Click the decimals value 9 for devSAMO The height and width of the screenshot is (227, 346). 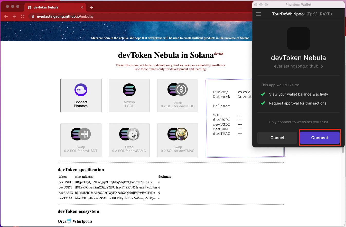[x=159, y=193]
